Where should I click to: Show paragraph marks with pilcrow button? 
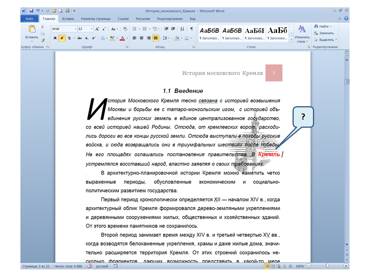pos(192,29)
